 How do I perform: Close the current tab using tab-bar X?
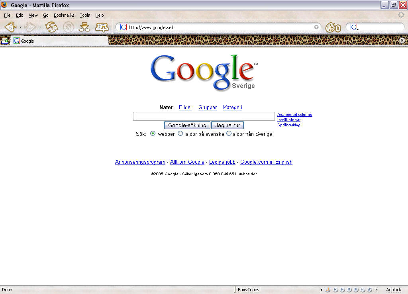pos(402,41)
